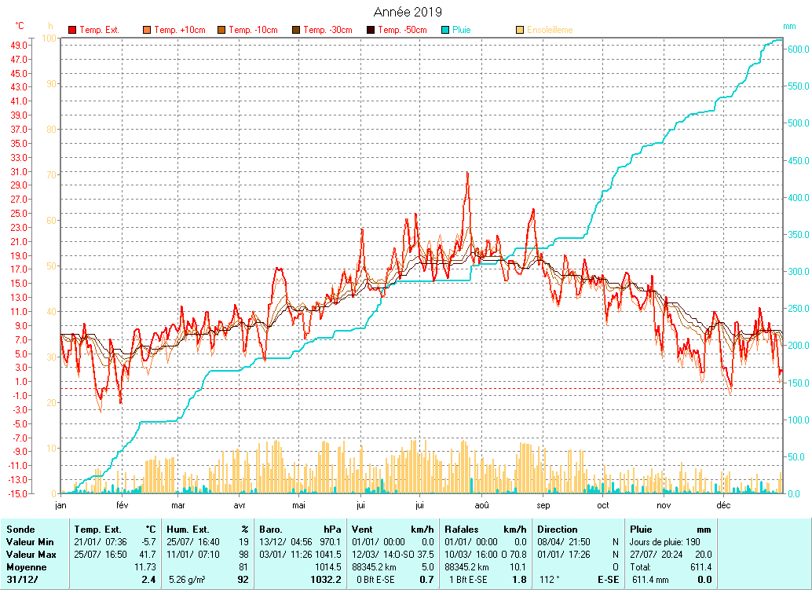The image size is (812, 590).
Task: Click the Direction column header
Action: point(557,530)
